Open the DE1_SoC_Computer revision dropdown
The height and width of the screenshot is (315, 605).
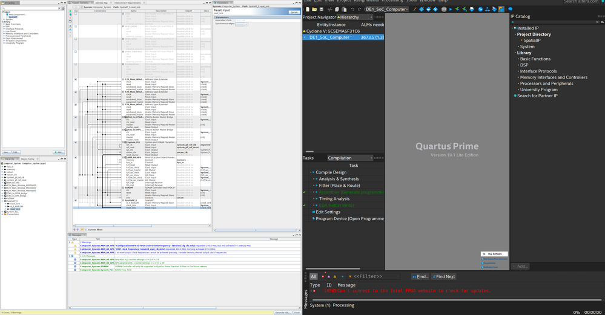point(386,9)
